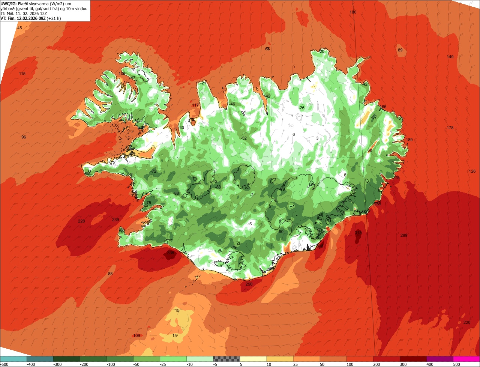
Task: Click the map value '289' southeast of Iceland
Action: 403,235
